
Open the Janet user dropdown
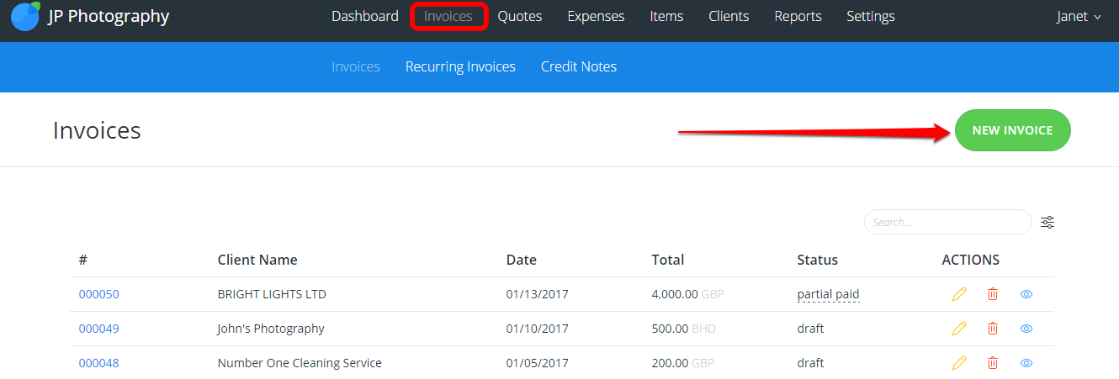coord(1079,17)
